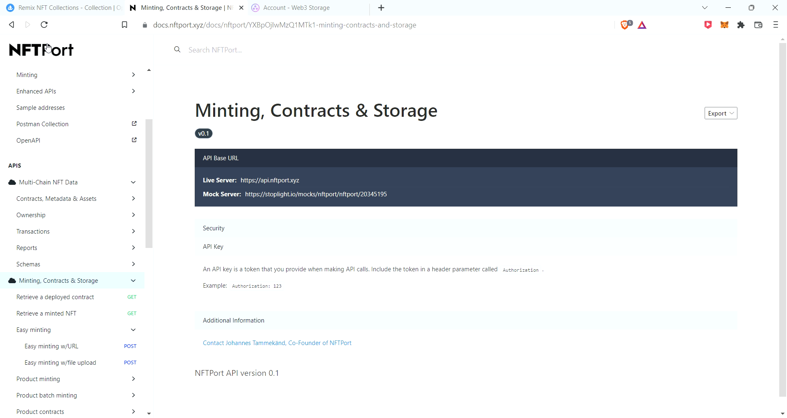
Task: Collapse the Easy minting group
Action: (133, 330)
